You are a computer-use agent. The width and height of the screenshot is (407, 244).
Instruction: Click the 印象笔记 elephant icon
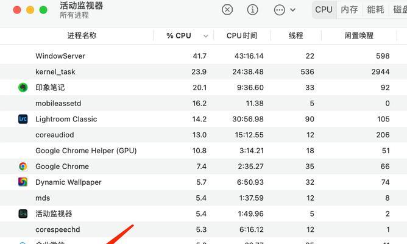(x=23, y=87)
